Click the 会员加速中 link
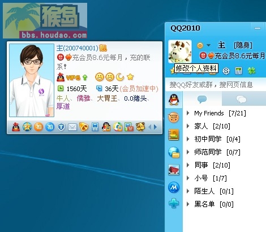266x232 pixels. point(139,89)
